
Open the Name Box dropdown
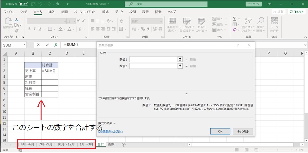pos(25,45)
